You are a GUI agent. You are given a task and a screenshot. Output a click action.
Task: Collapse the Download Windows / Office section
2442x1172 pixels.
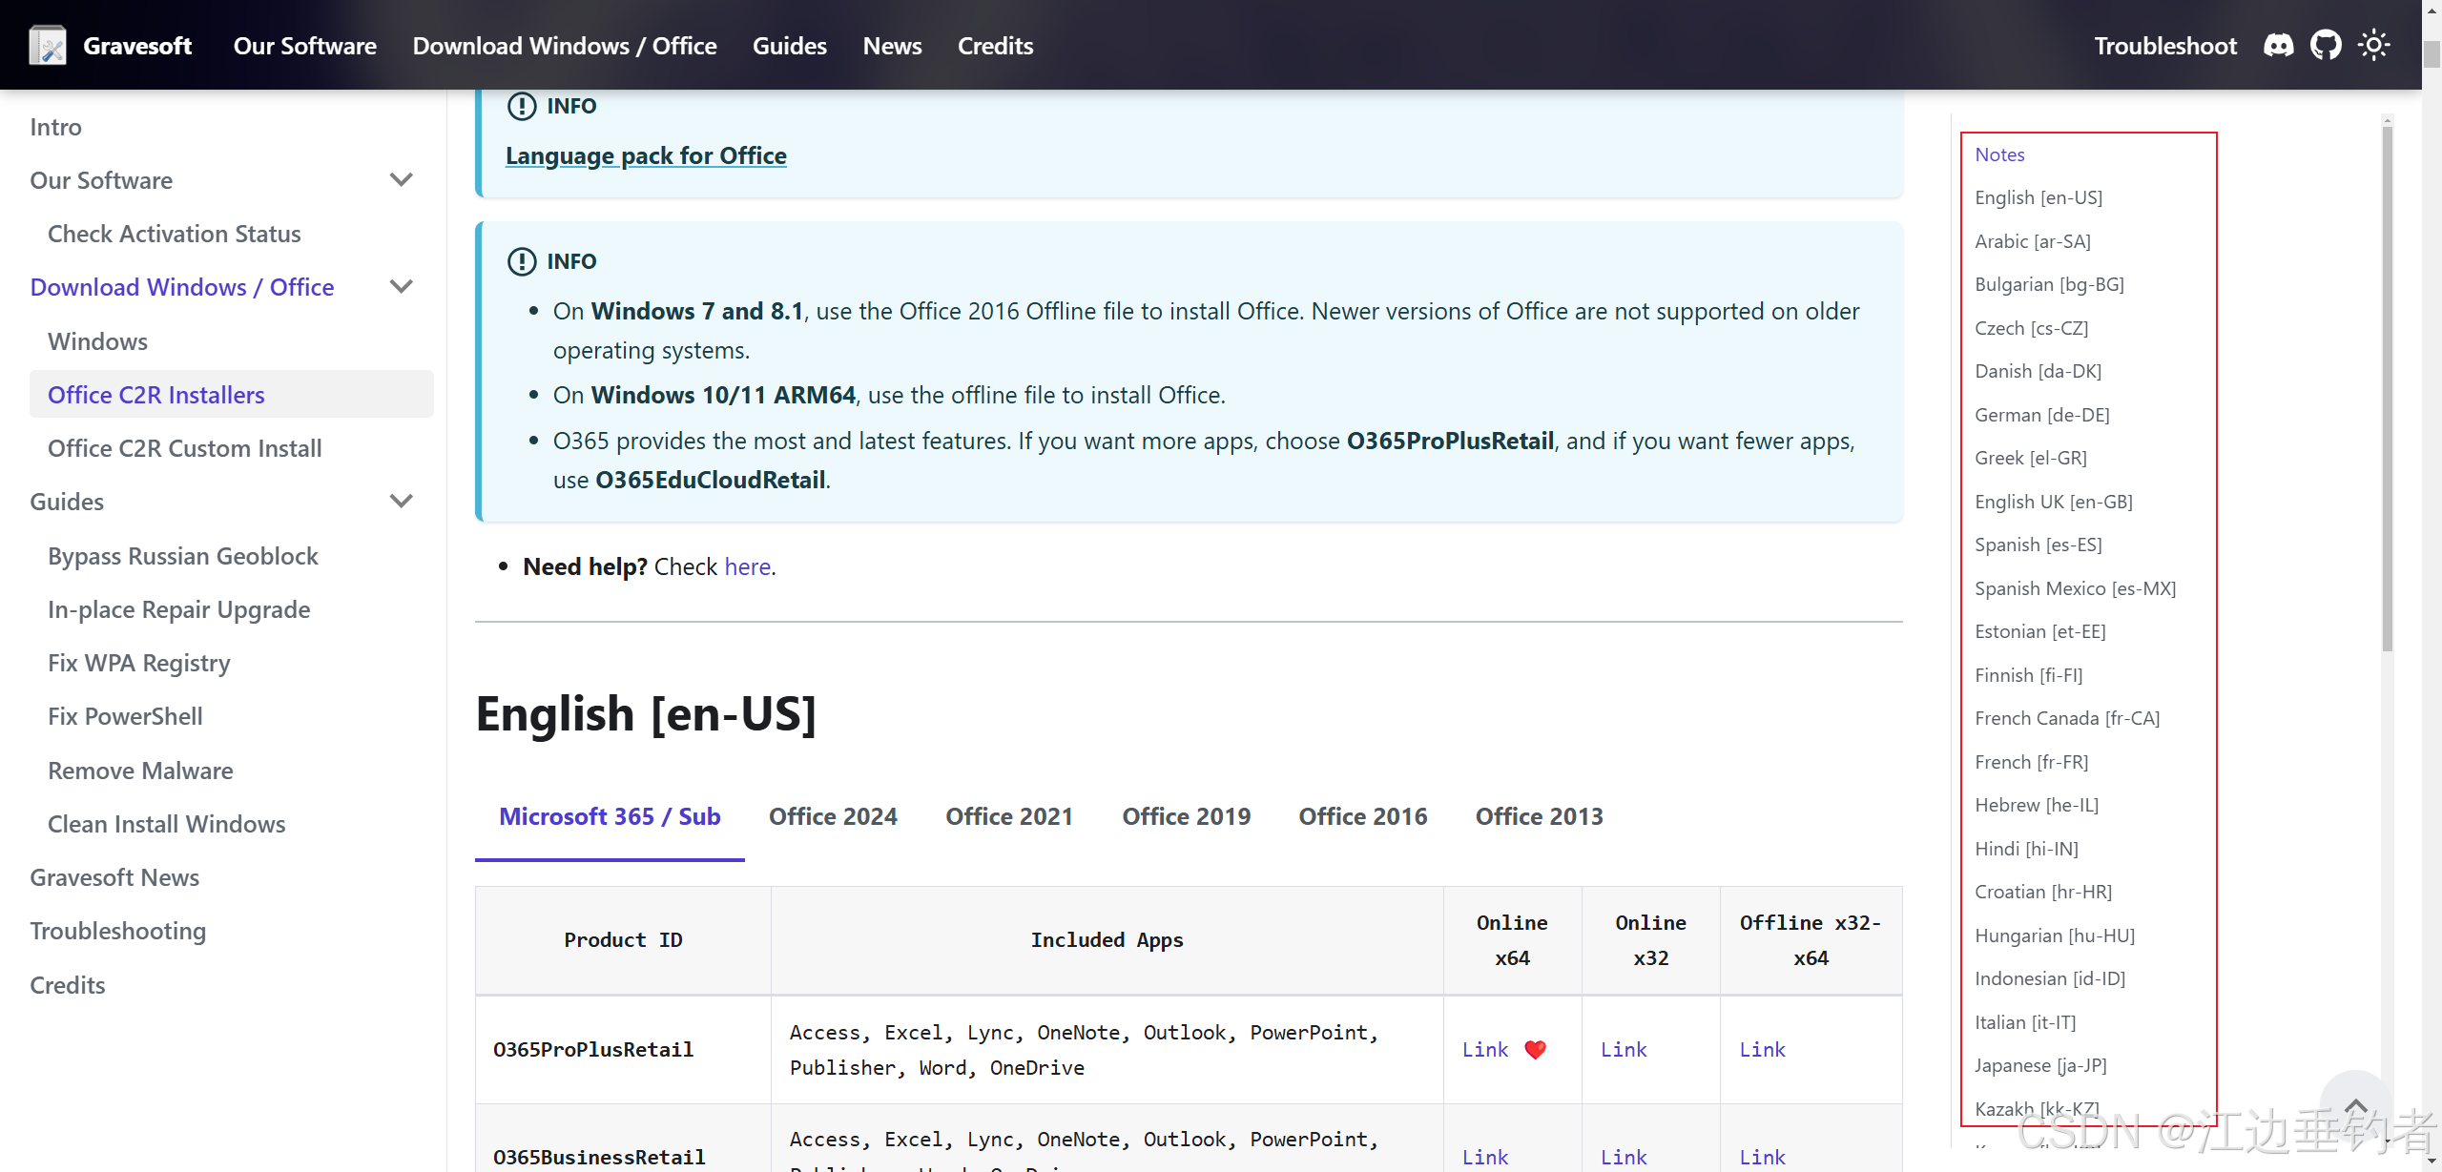402,286
